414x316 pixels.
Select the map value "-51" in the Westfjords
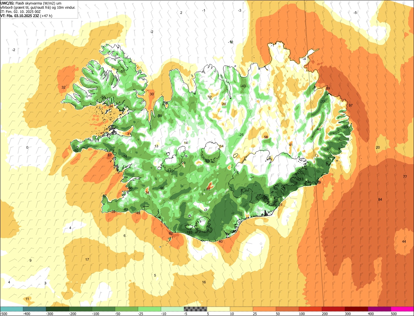click(122, 71)
